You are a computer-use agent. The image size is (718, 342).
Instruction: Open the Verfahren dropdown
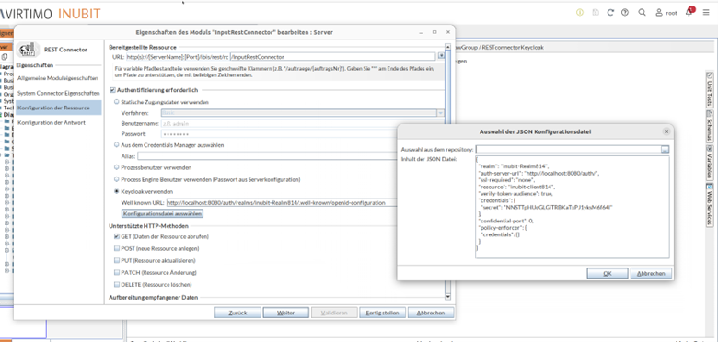coord(303,113)
